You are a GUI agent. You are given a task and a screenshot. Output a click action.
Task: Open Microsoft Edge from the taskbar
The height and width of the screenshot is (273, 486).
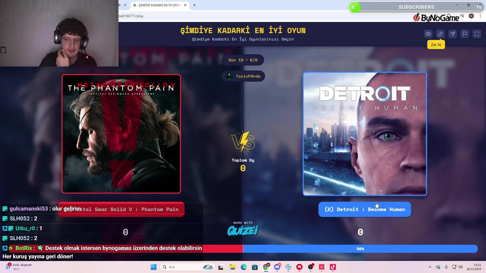pyautogui.click(x=243, y=267)
